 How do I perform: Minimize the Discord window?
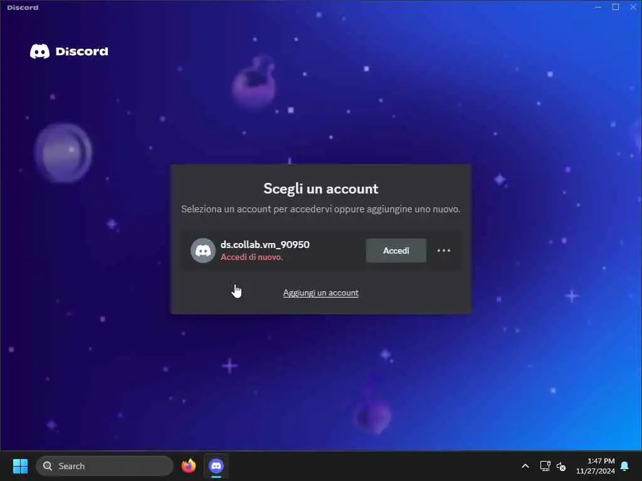[x=598, y=7]
